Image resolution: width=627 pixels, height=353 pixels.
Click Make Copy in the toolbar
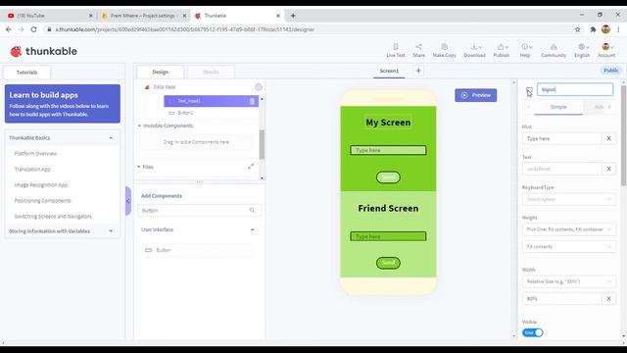pos(444,50)
